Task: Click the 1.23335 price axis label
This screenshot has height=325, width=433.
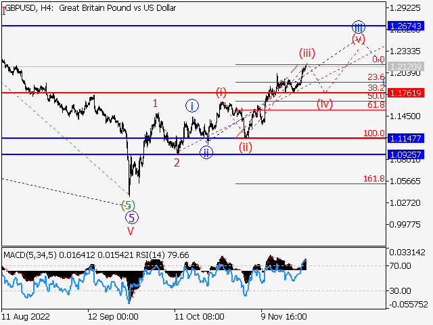Action: click(x=405, y=51)
